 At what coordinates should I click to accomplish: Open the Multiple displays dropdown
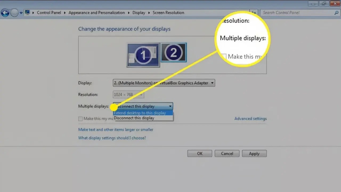tap(170, 106)
